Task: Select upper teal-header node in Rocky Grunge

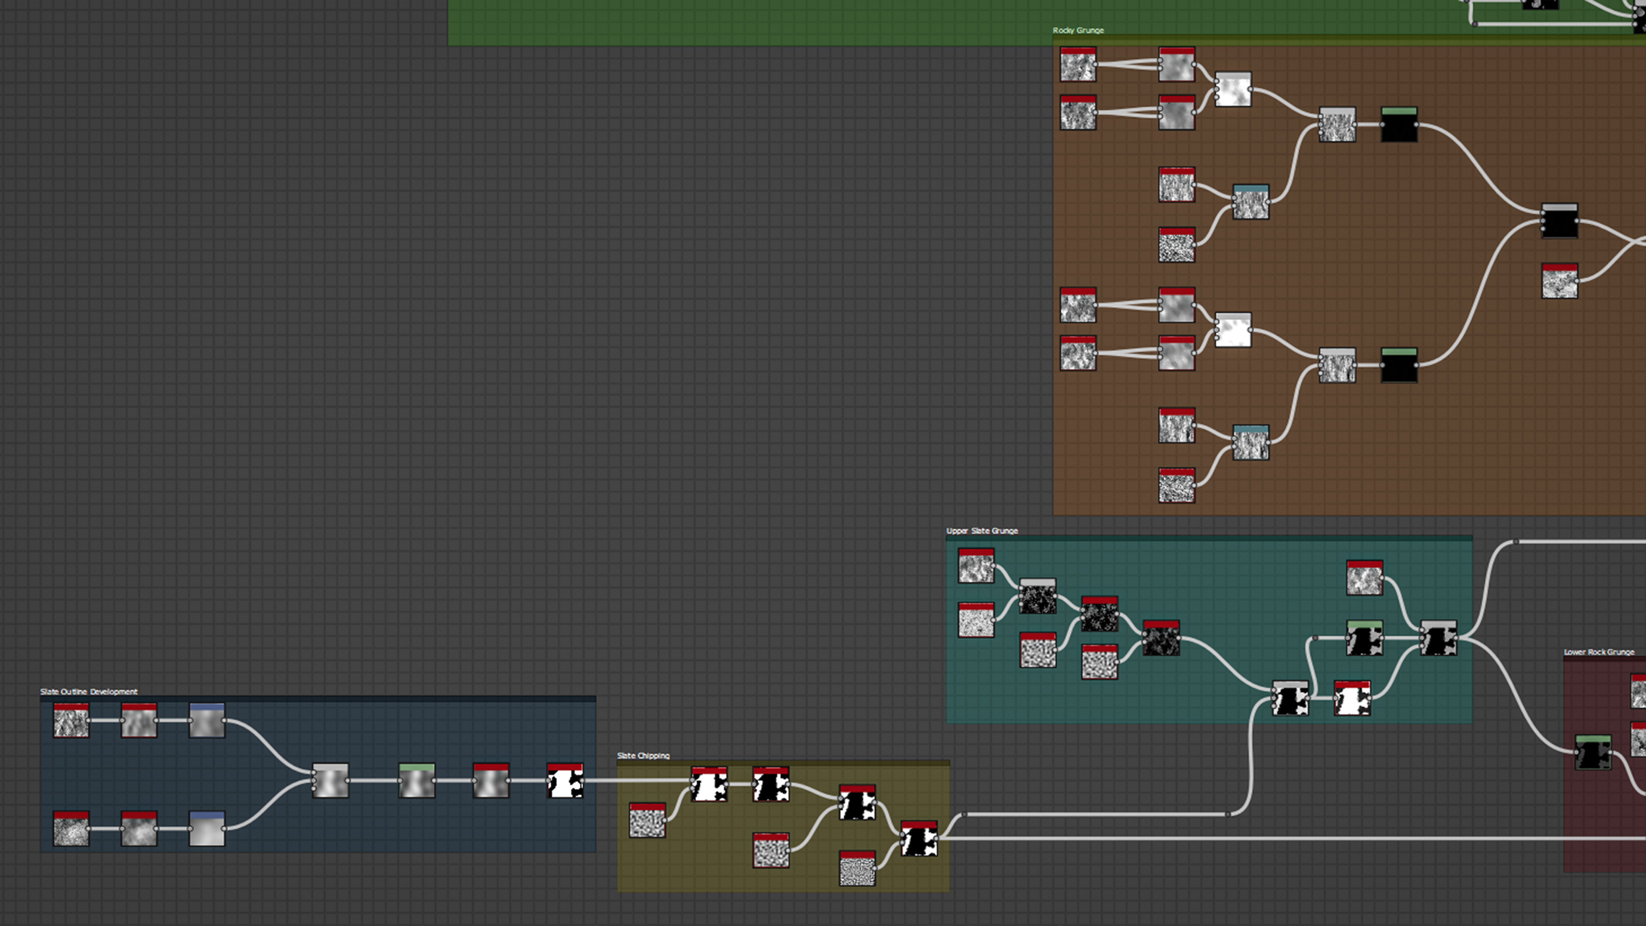Action: pyautogui.click(x=1250, y=202)
